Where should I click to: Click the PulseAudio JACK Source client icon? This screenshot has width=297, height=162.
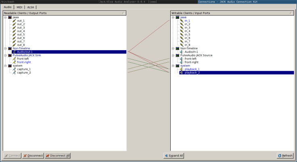pos(178,55)
